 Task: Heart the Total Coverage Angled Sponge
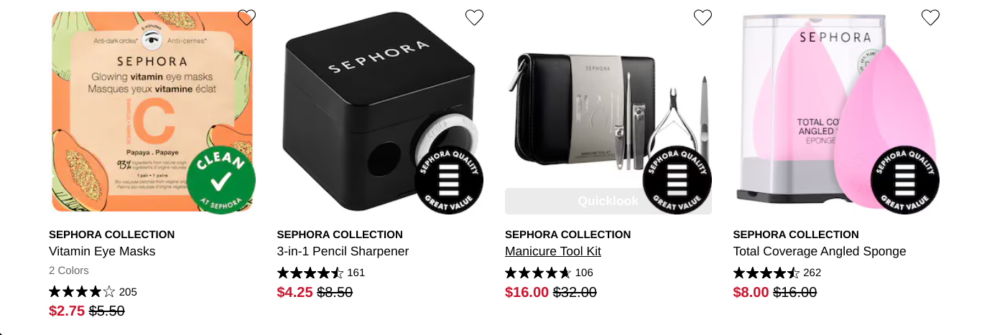[x=930, y=17]
